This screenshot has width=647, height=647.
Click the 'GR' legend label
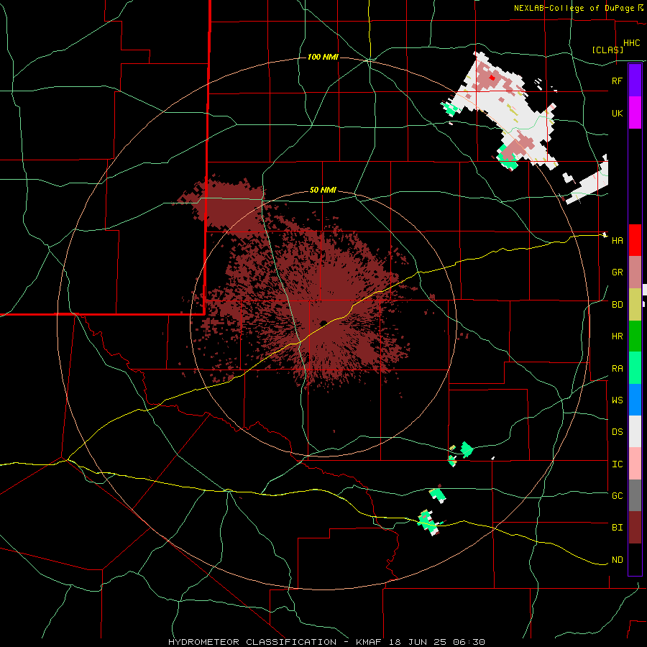coord(617,272)
